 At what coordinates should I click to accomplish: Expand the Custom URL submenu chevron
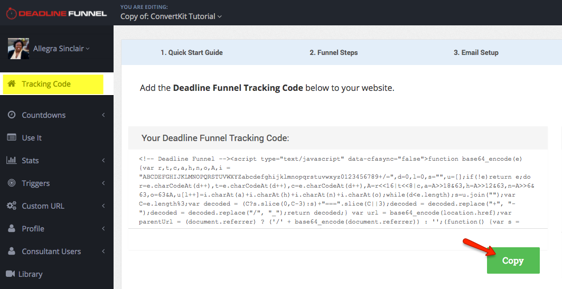coord(103,206)
